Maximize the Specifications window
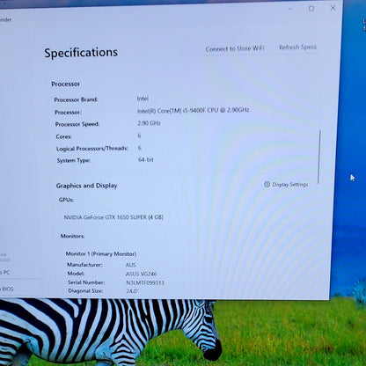366x366 pixels. pos(311,9)
